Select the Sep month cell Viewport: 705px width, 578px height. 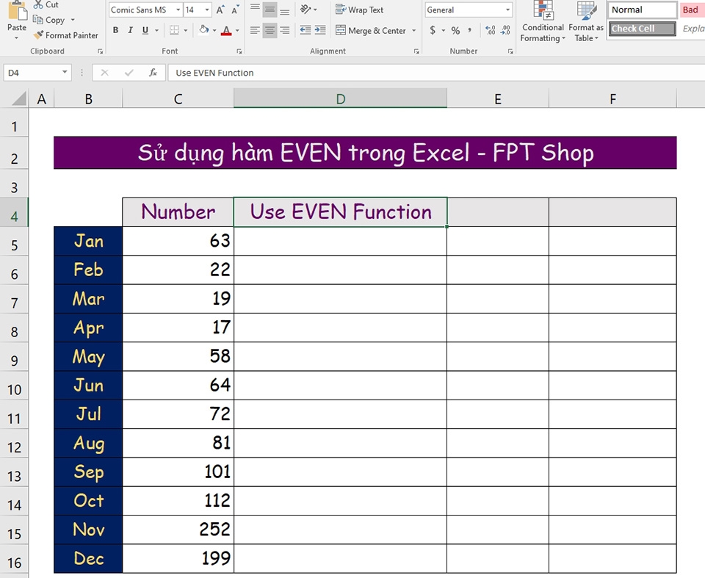pos(88,472)
